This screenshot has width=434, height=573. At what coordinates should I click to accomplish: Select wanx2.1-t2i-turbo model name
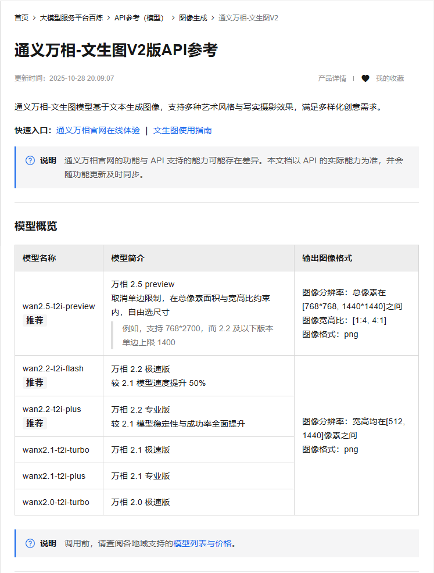tap(56, 450)
